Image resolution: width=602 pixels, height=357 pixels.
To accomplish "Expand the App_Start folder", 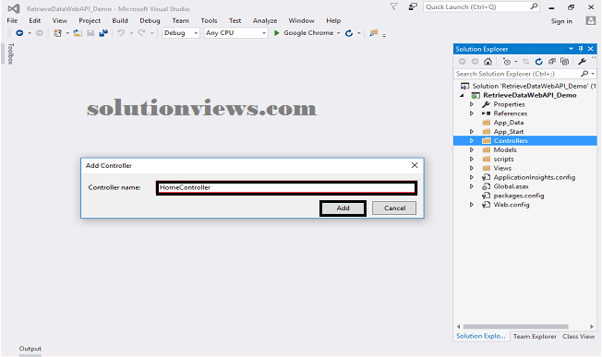I will click(x=472, y=132).
